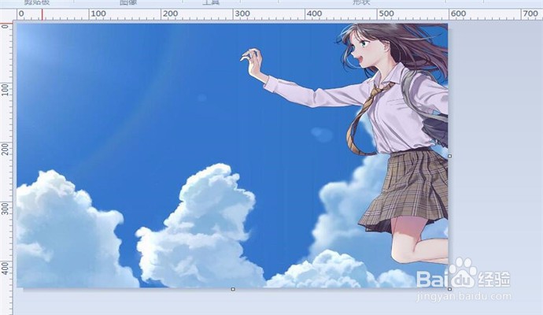This screenshot has width=543, height=315.
Task: Click the 200 mark on horizontal ruler
Action: tap(171, 14)
